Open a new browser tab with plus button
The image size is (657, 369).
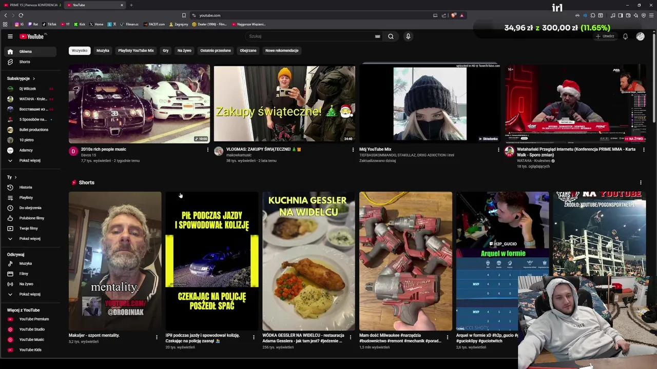click(131, 5)
